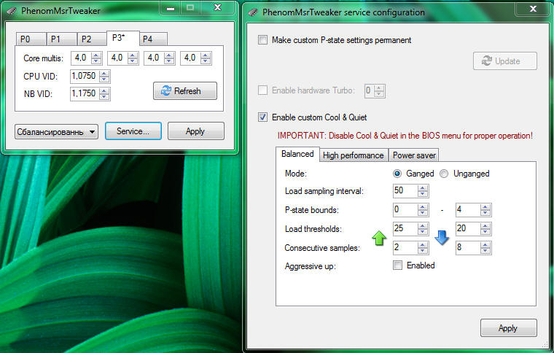The width and height of the screenshot is (554, 353).
Task: Click the up load threshold field 25
Action: (x=411, y=229)
